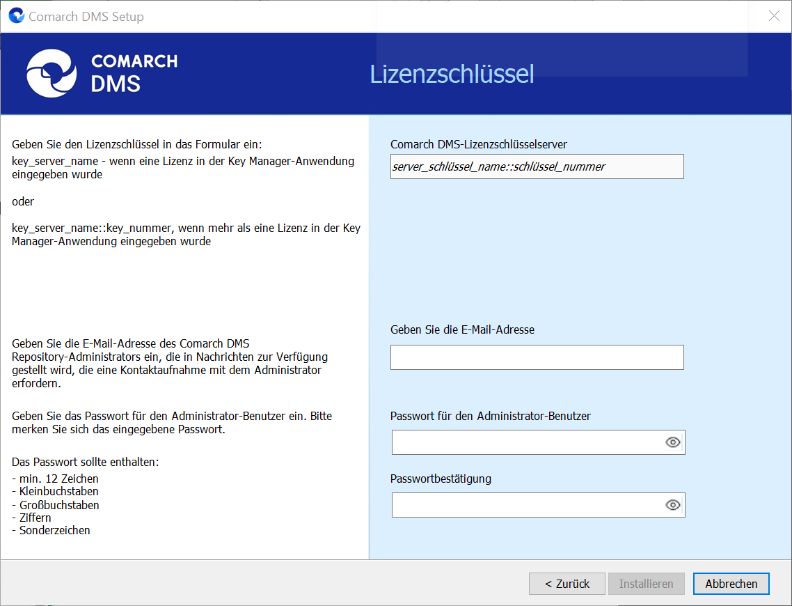Focus the Comarch DMS-Lizenzschlüsselserver field

click(537, 166)
